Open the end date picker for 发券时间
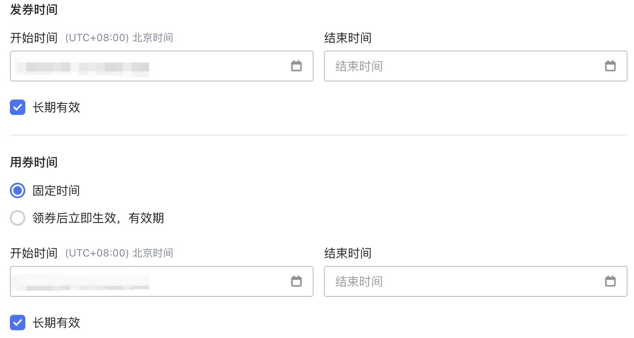634x338 pixels. pyautogui.click(x=610, y=66)
